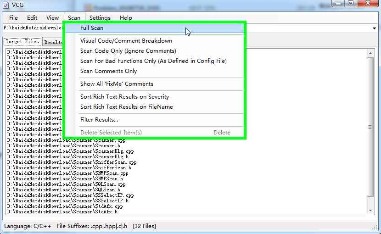
Task: Select Show All 'FixMe' Comments
Action: point(117,84)
